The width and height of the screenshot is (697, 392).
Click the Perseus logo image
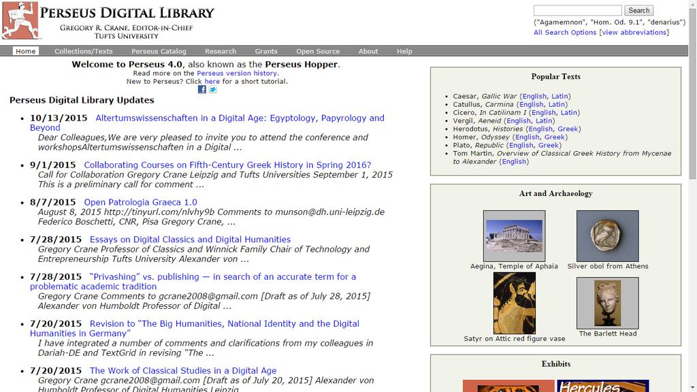20,20
